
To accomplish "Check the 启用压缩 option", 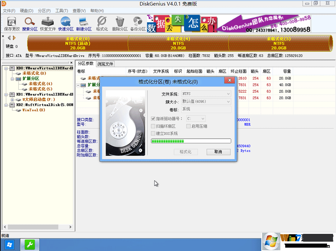I will [188, 126].
